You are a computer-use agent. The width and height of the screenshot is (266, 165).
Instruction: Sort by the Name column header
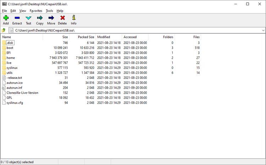click(x=7, y=37)
